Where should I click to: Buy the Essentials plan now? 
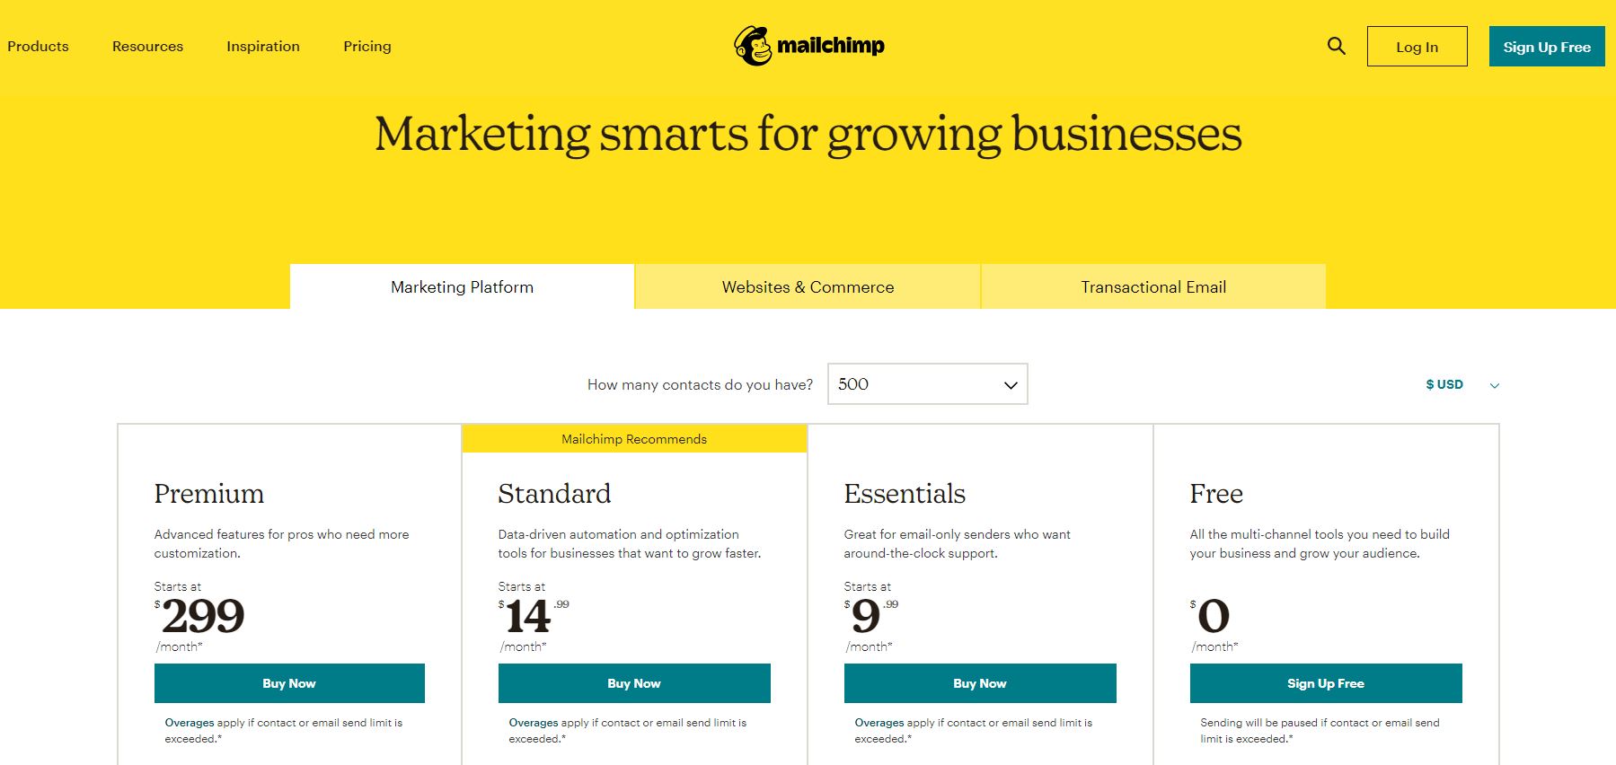[x=980, y=683]
